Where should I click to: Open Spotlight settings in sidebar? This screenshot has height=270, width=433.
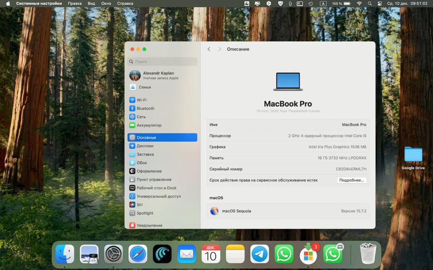pyautogui.click(x=162, y=213)
